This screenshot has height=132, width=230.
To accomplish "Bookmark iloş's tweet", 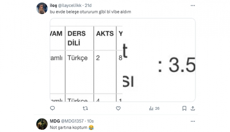I will point(184,108).
